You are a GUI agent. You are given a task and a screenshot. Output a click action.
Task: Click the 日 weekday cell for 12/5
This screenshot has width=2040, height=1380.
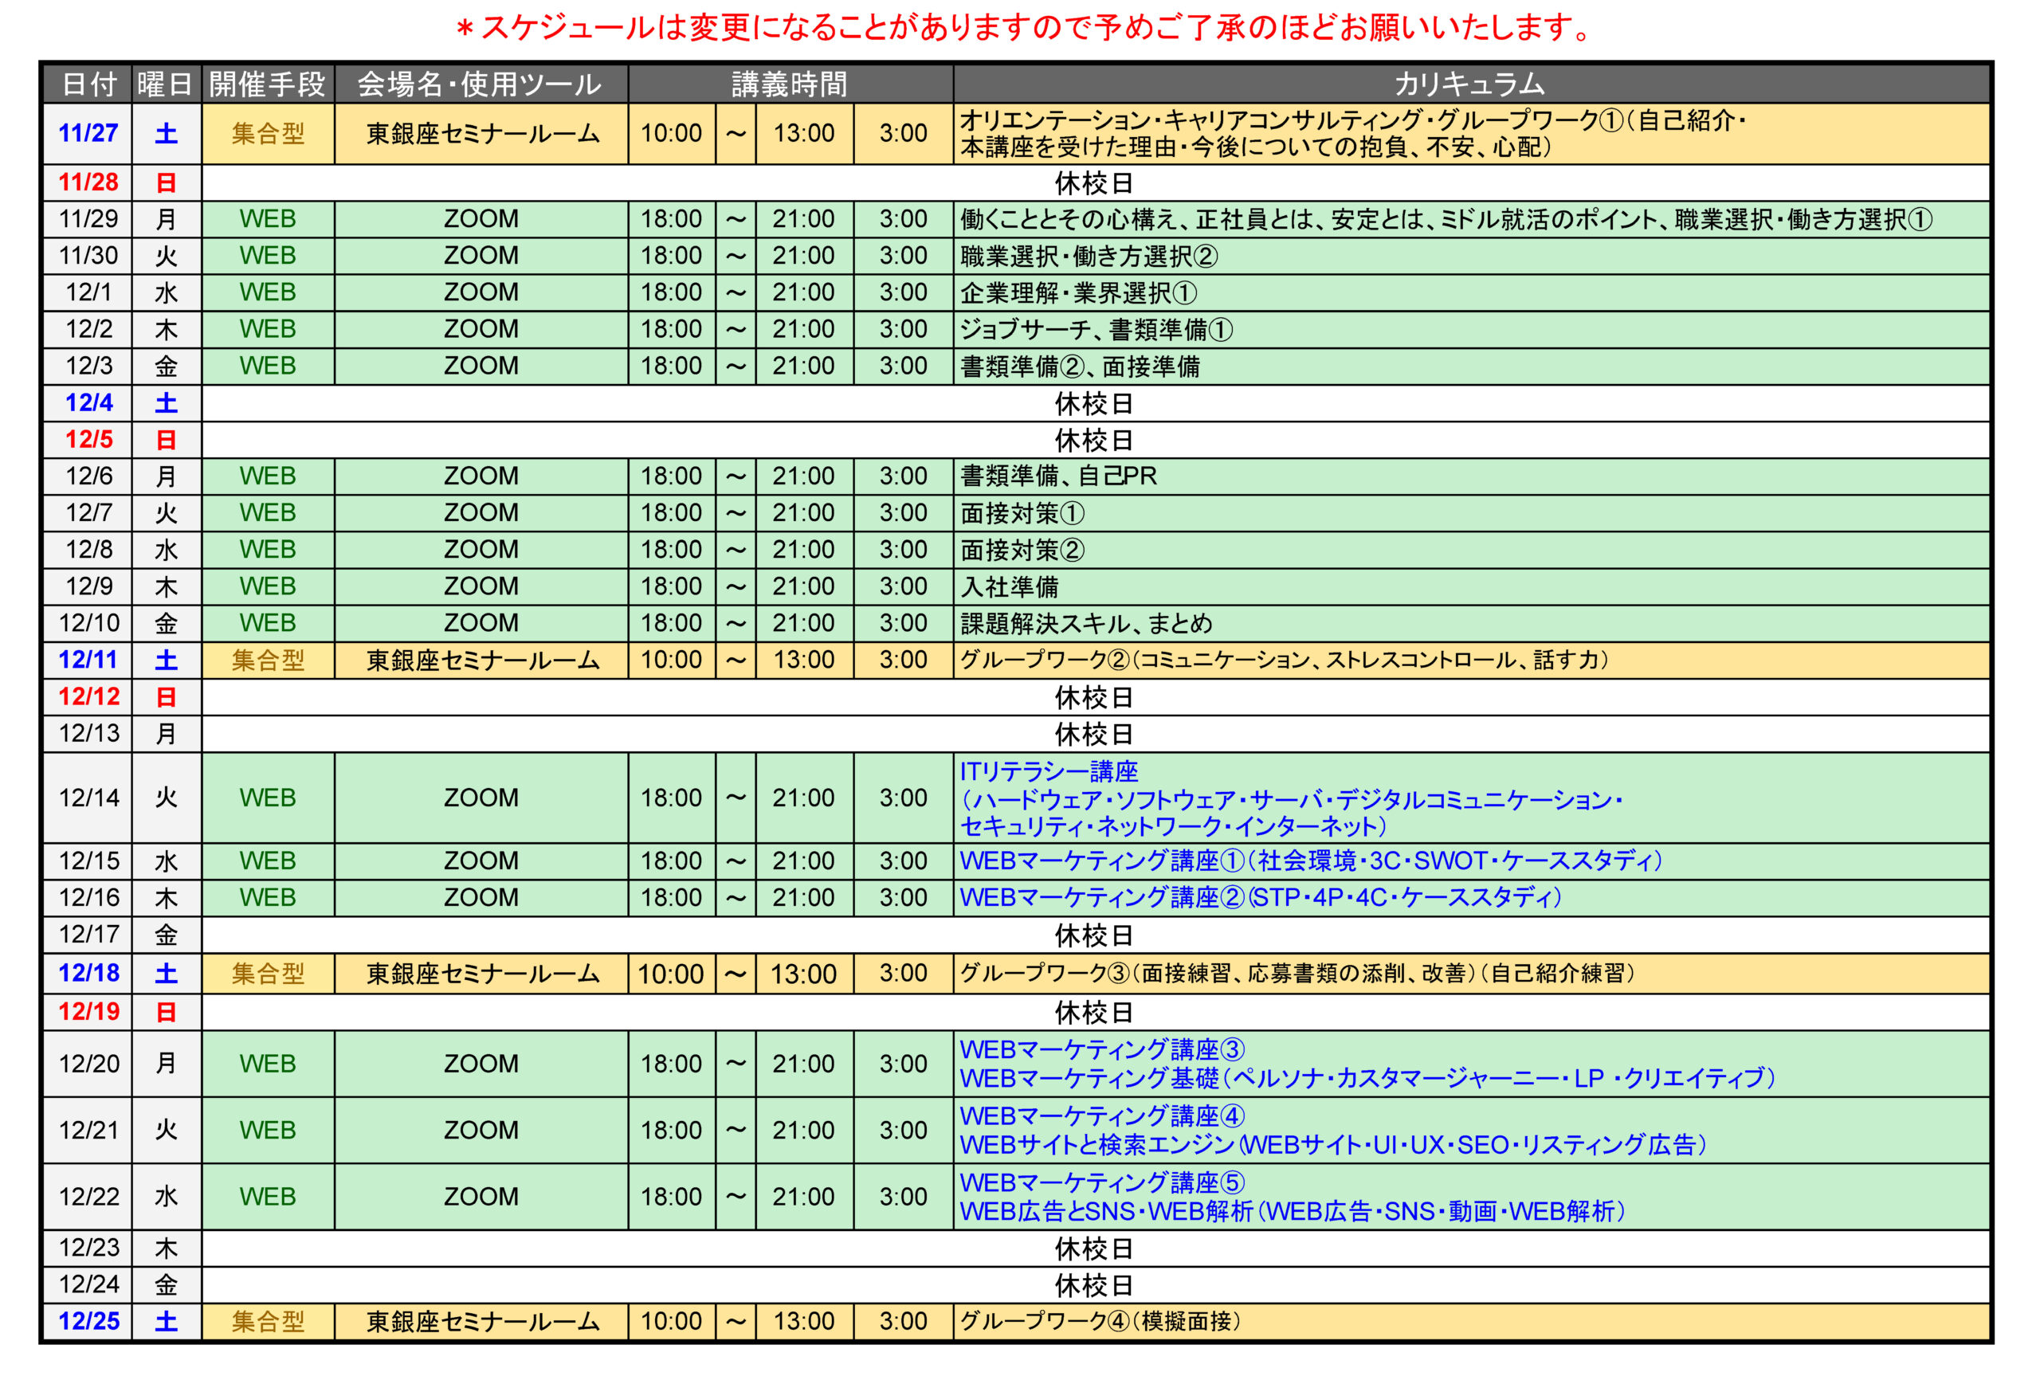click(166, 439)
